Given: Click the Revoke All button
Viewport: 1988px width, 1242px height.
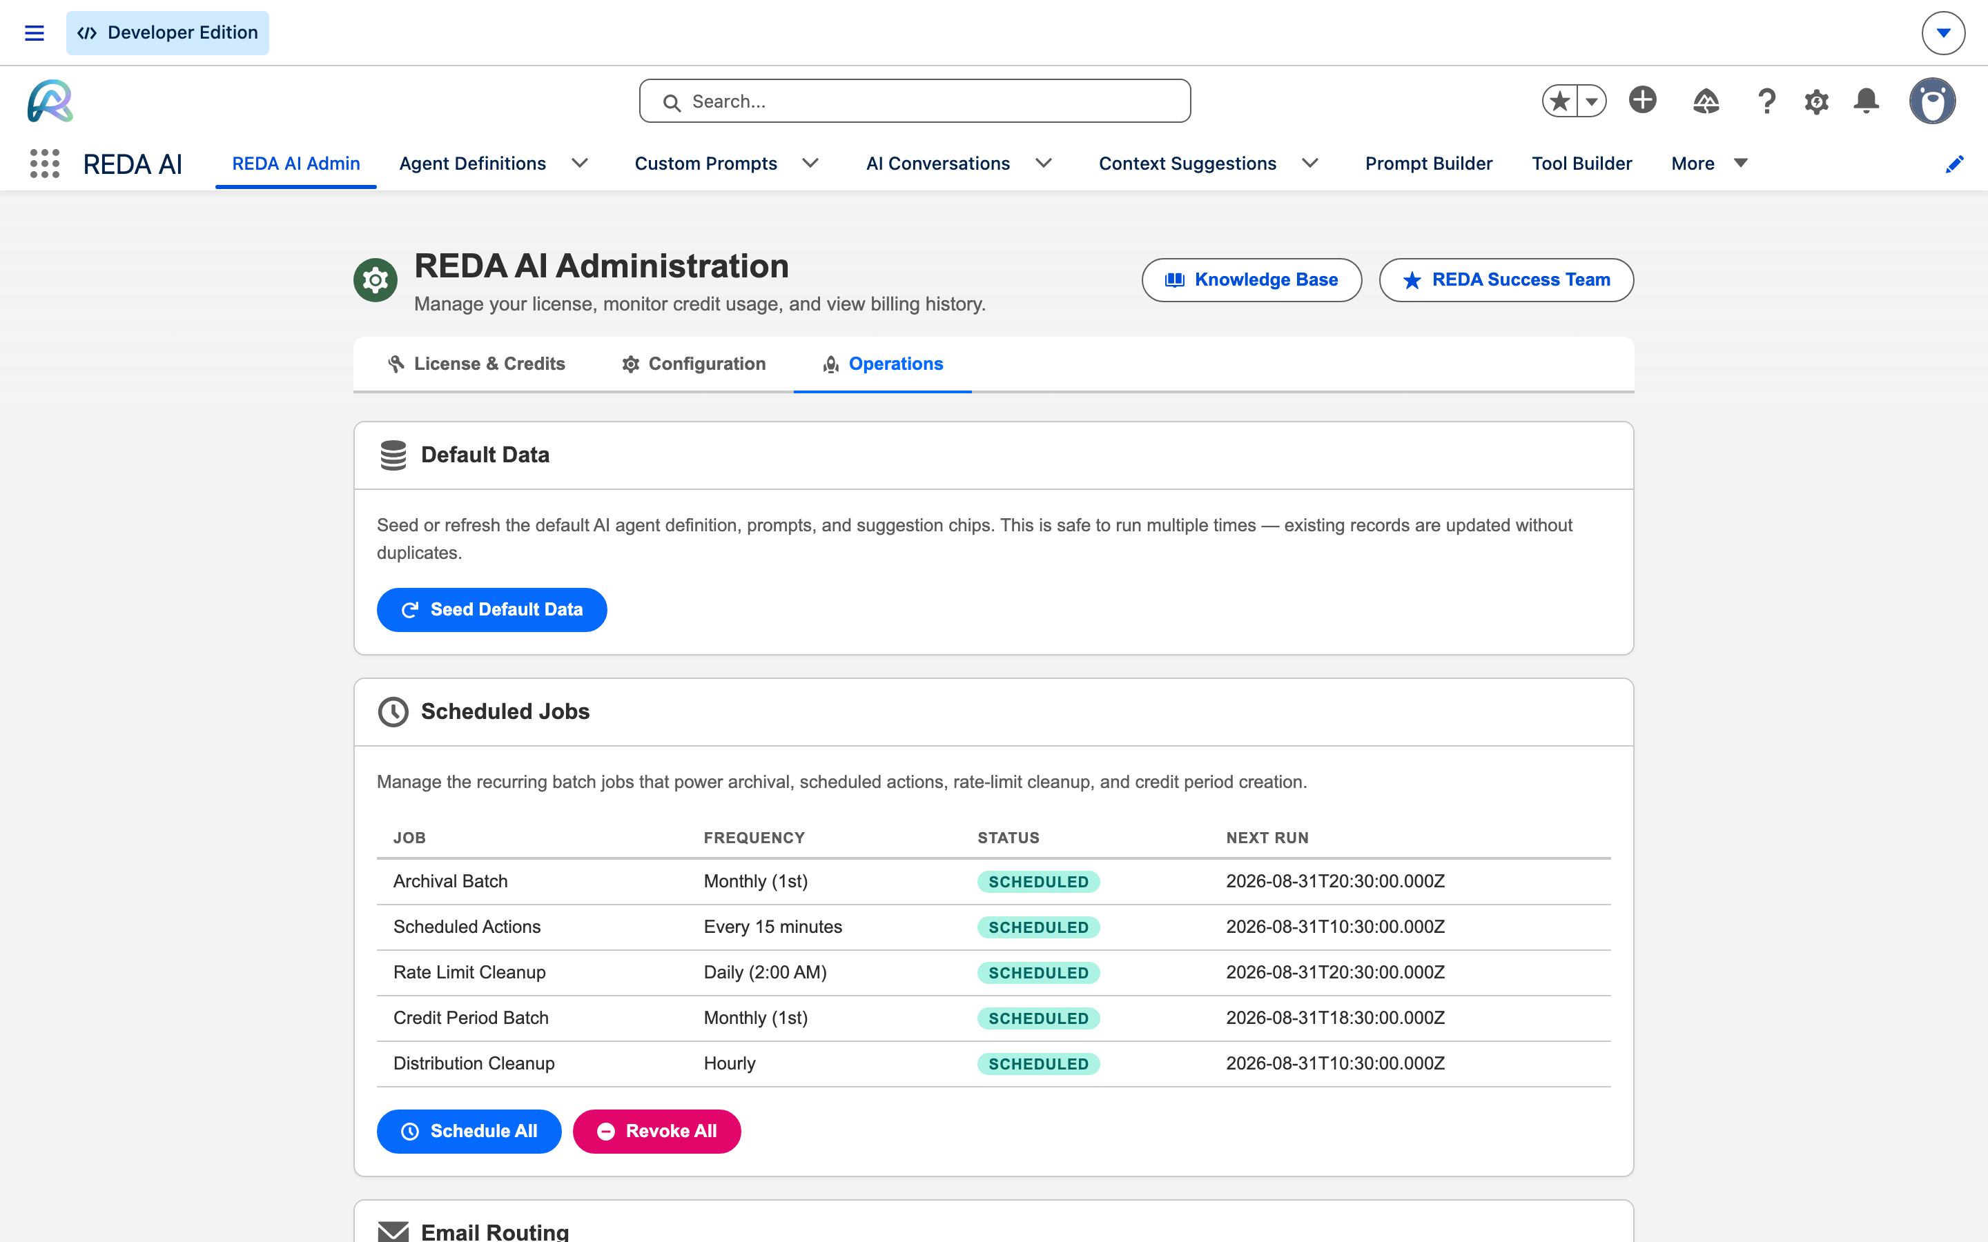Looking at the screenshot, I should pyautogui.click(x=656, y=1131).
